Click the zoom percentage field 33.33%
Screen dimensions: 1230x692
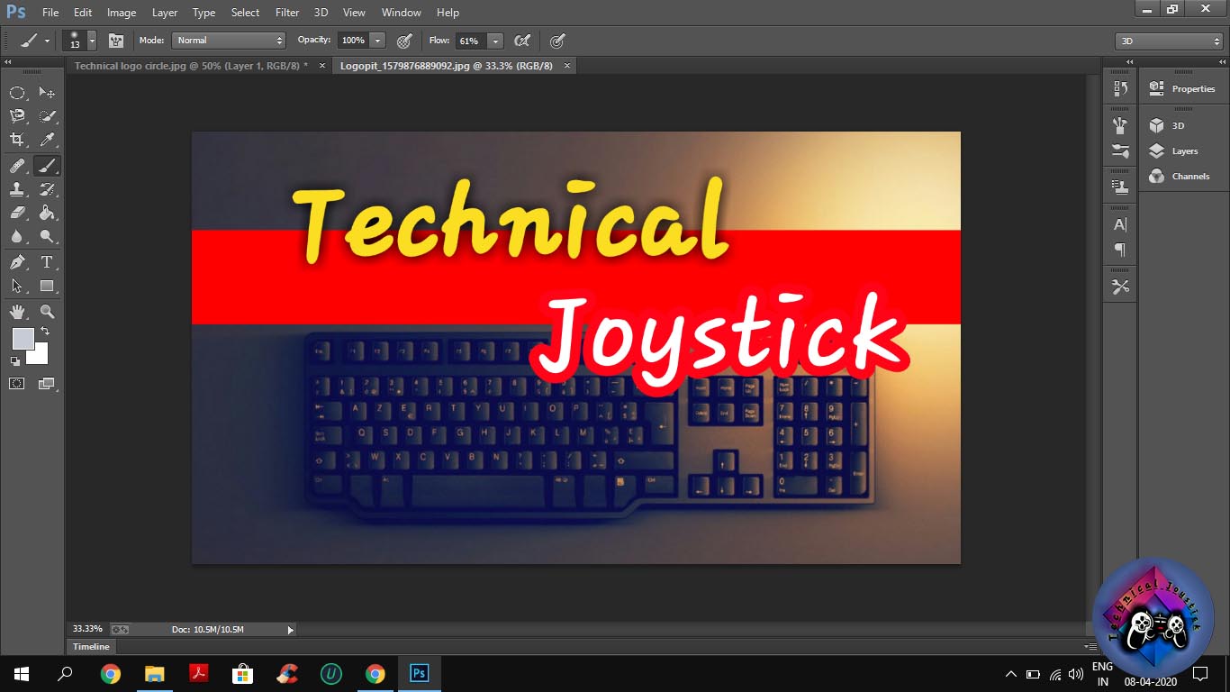click(87, 629)
